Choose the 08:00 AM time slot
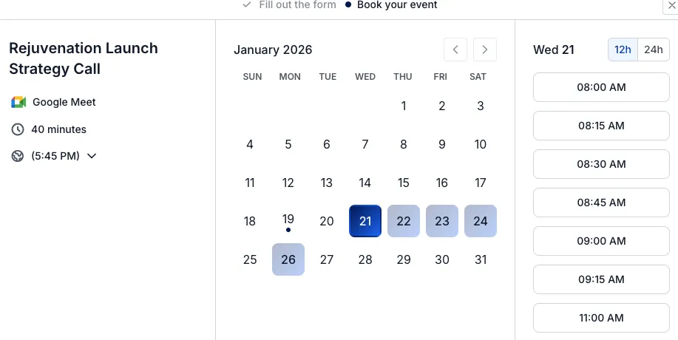 click(x=601, y=87)
